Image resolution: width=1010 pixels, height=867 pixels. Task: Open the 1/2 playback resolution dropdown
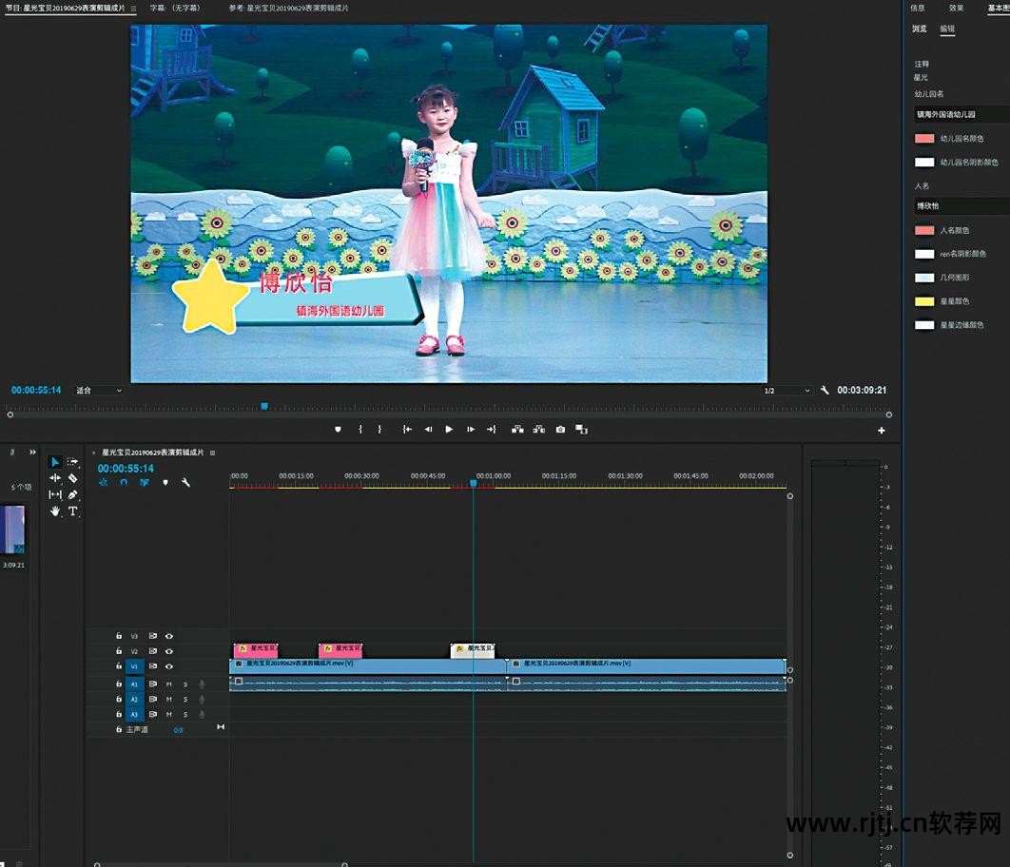(787, 391)
